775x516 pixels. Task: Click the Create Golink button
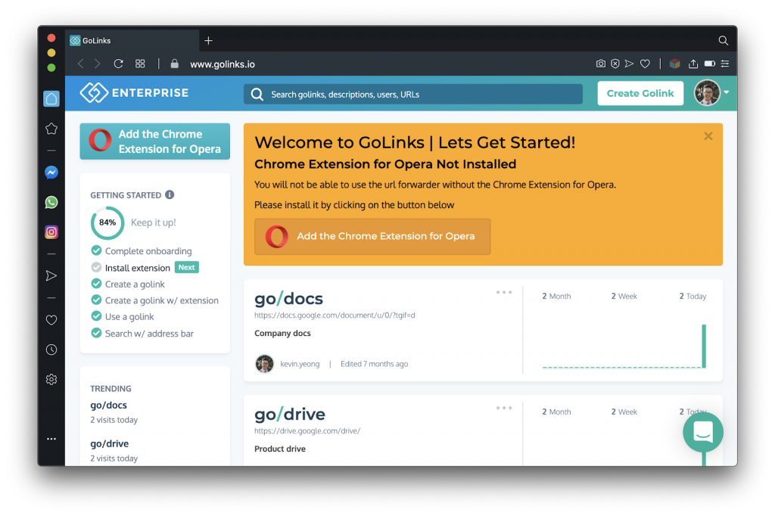click(640, 92)
